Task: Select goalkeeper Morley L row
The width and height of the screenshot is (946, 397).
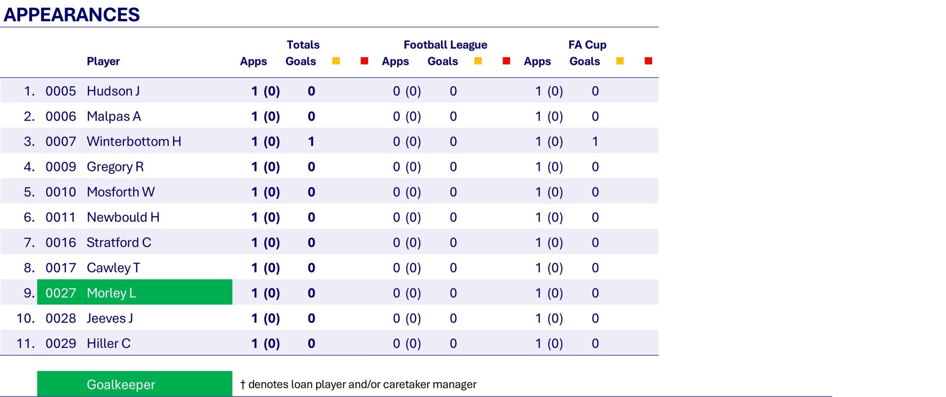Action: point(111,293)
